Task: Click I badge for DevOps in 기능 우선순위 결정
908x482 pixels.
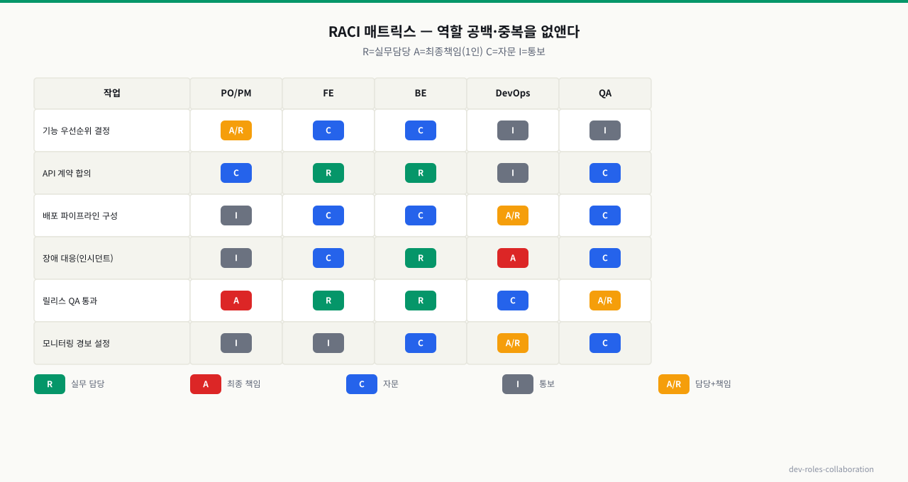Action: click(x=513, y=130)
